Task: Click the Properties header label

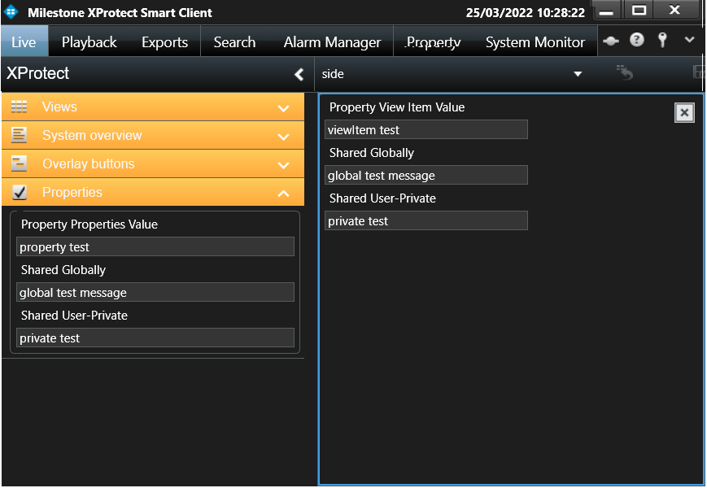Action: [72, 192]
